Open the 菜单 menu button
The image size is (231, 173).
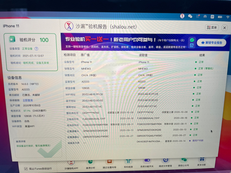coord(212,27)
